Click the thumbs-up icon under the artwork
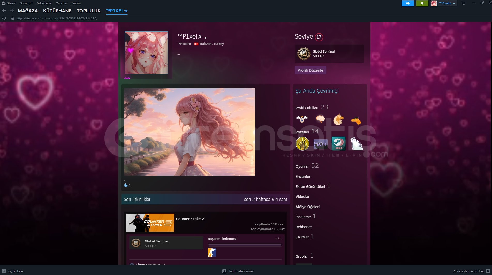This screenshot has height=275, width=492. (126, 185)
